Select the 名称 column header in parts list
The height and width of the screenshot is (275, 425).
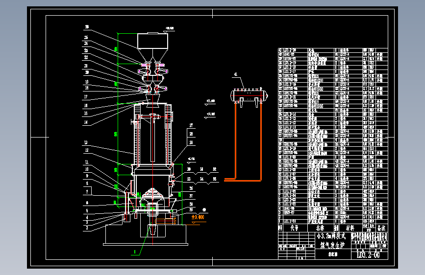coord(320,228)
